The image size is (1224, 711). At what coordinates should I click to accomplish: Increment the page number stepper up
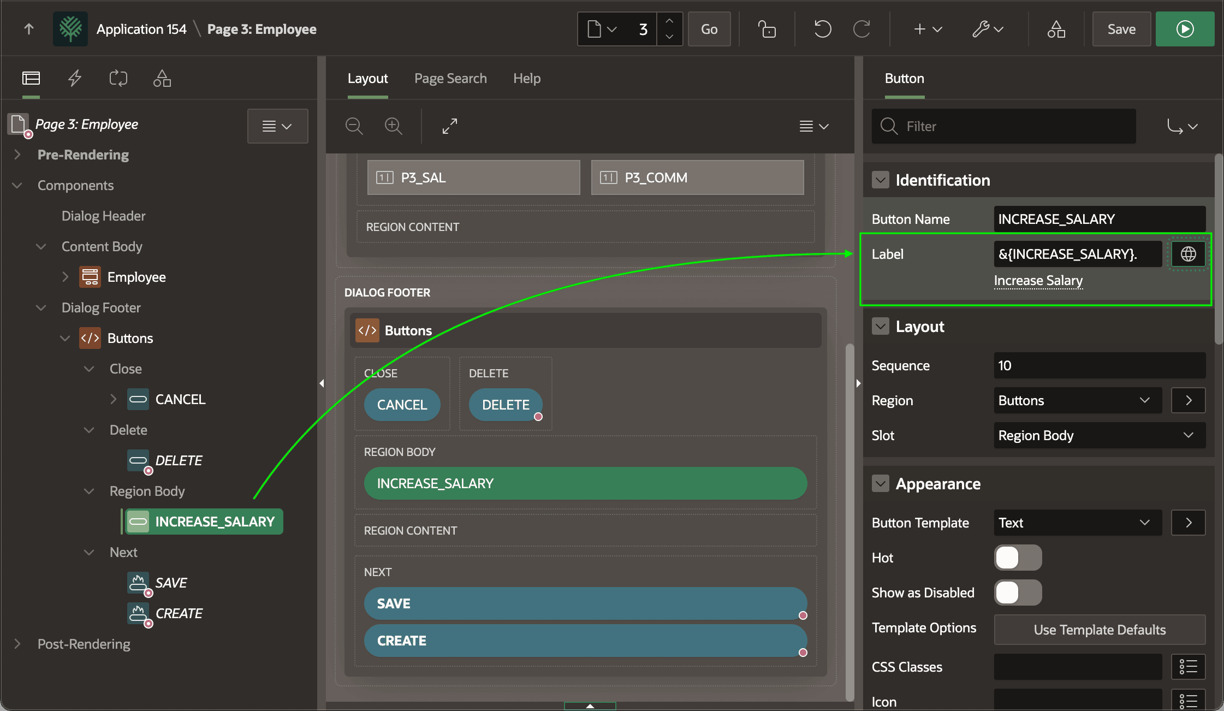click(x=669, y=21)
